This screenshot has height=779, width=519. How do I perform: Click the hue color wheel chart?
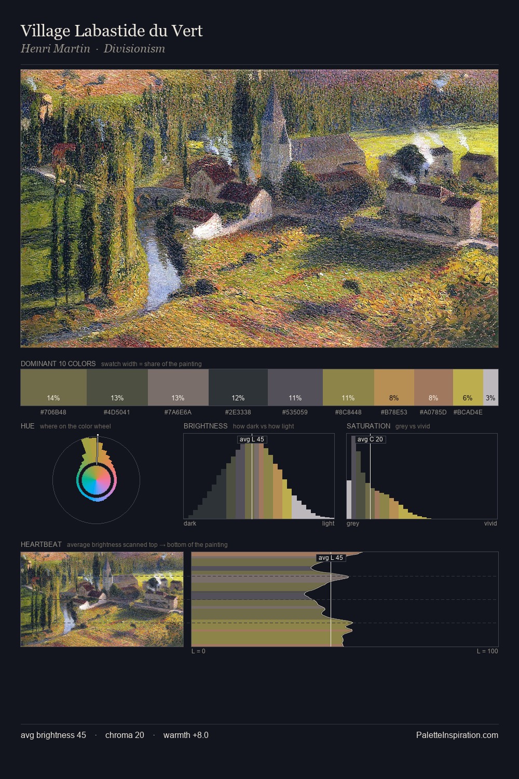pyautogui.click(x=96, y=480)
